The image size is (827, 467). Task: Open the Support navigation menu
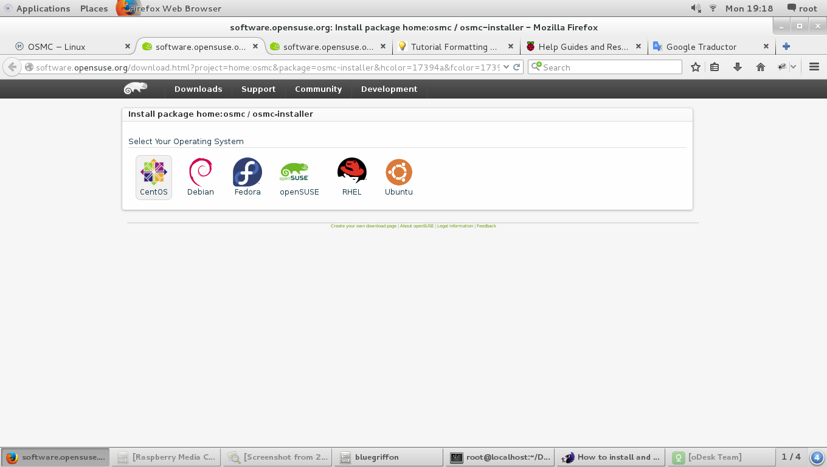258,89
